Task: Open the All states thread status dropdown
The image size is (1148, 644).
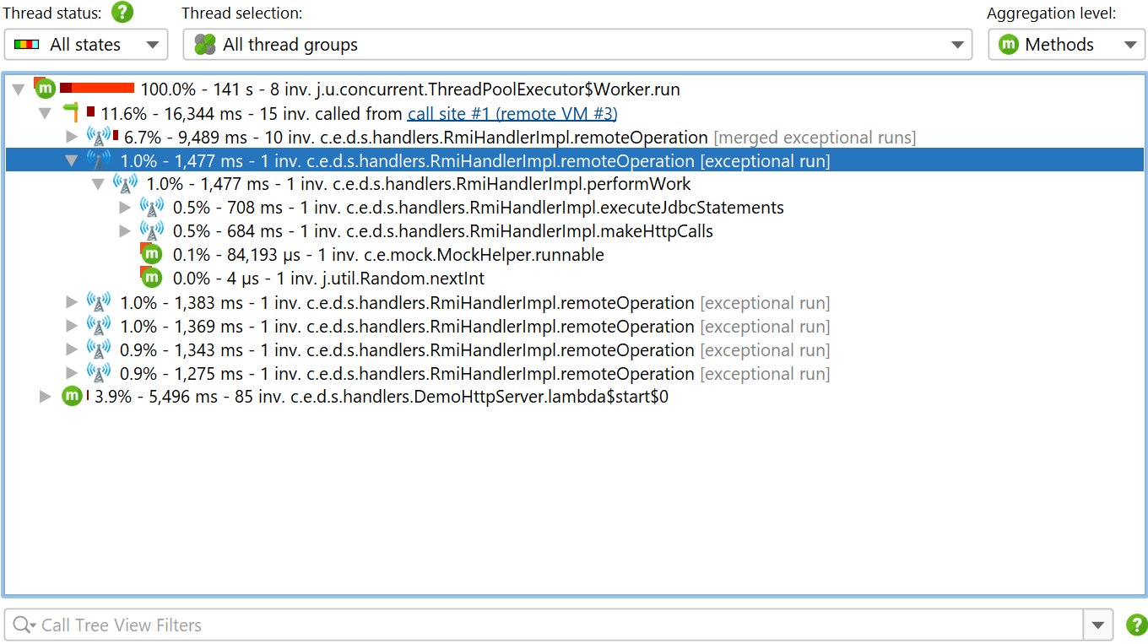Action: click(86, 45)
